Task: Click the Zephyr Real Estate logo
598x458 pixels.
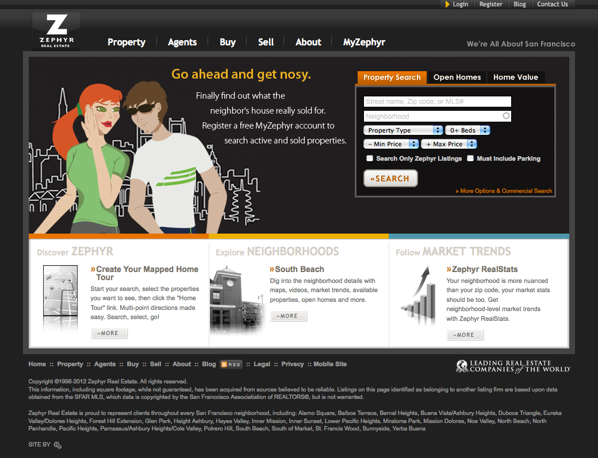Action: (56, 31)
